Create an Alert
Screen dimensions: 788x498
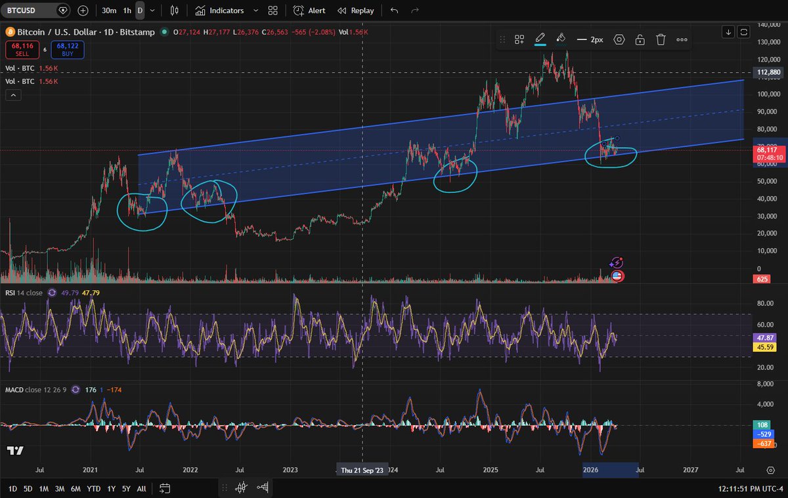[x=309, y=10]
